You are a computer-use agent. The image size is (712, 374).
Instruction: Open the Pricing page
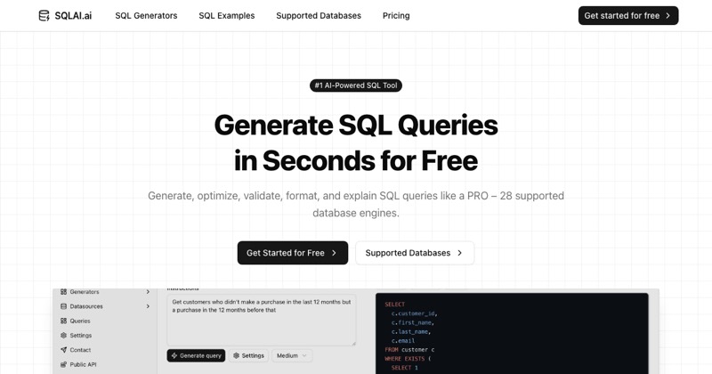click(396, 15)
